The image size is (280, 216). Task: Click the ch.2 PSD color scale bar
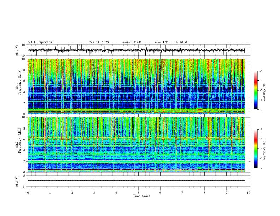(256, 149)
